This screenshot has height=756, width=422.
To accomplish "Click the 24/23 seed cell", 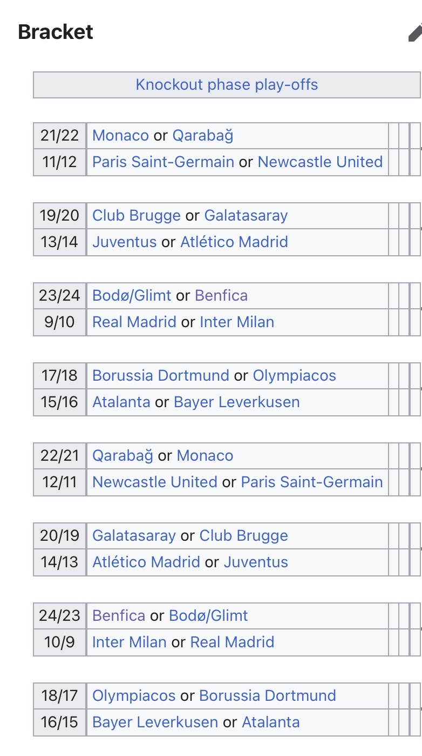I will coord(59,615).
